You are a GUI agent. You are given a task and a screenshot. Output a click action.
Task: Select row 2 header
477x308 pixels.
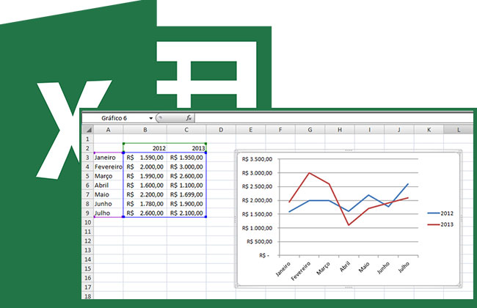coord(87,148)
